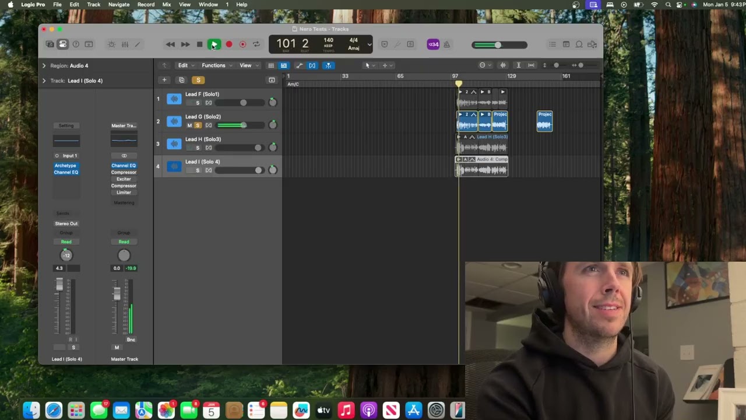The height and width of the screenshot is (420, 746).
Task: Open the Editors pencil icon
Action: [138, 44]
